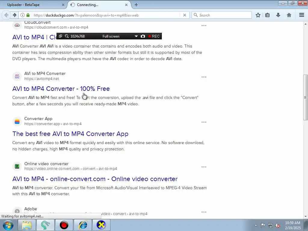Screen dimensions: 308x231
Task: Open the Pale Moon taskbar icon
Action: 45,225
